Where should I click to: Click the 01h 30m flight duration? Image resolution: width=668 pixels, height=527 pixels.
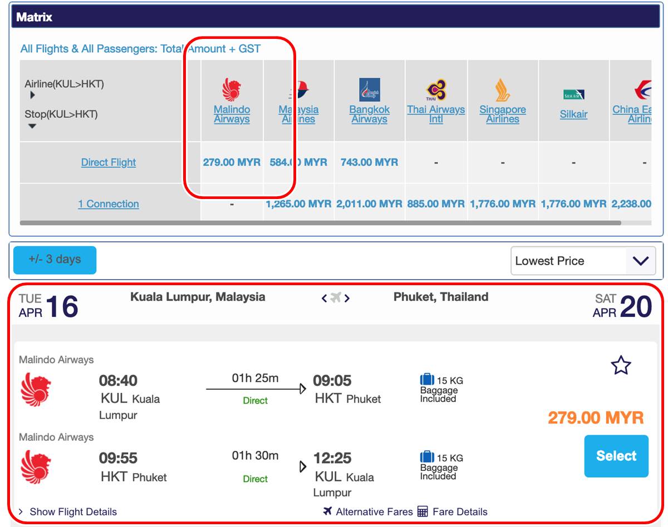coord(255,456)
